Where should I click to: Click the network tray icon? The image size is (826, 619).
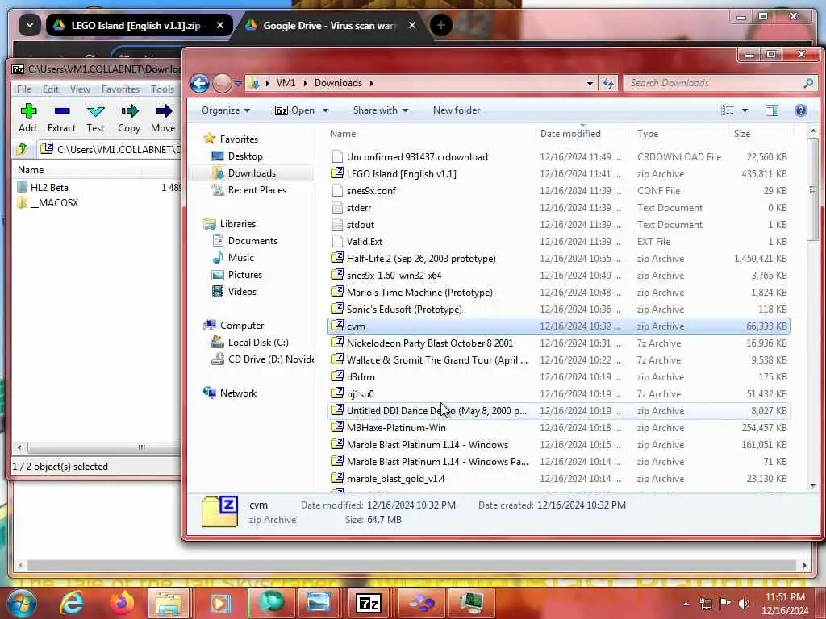coord(705,603)
